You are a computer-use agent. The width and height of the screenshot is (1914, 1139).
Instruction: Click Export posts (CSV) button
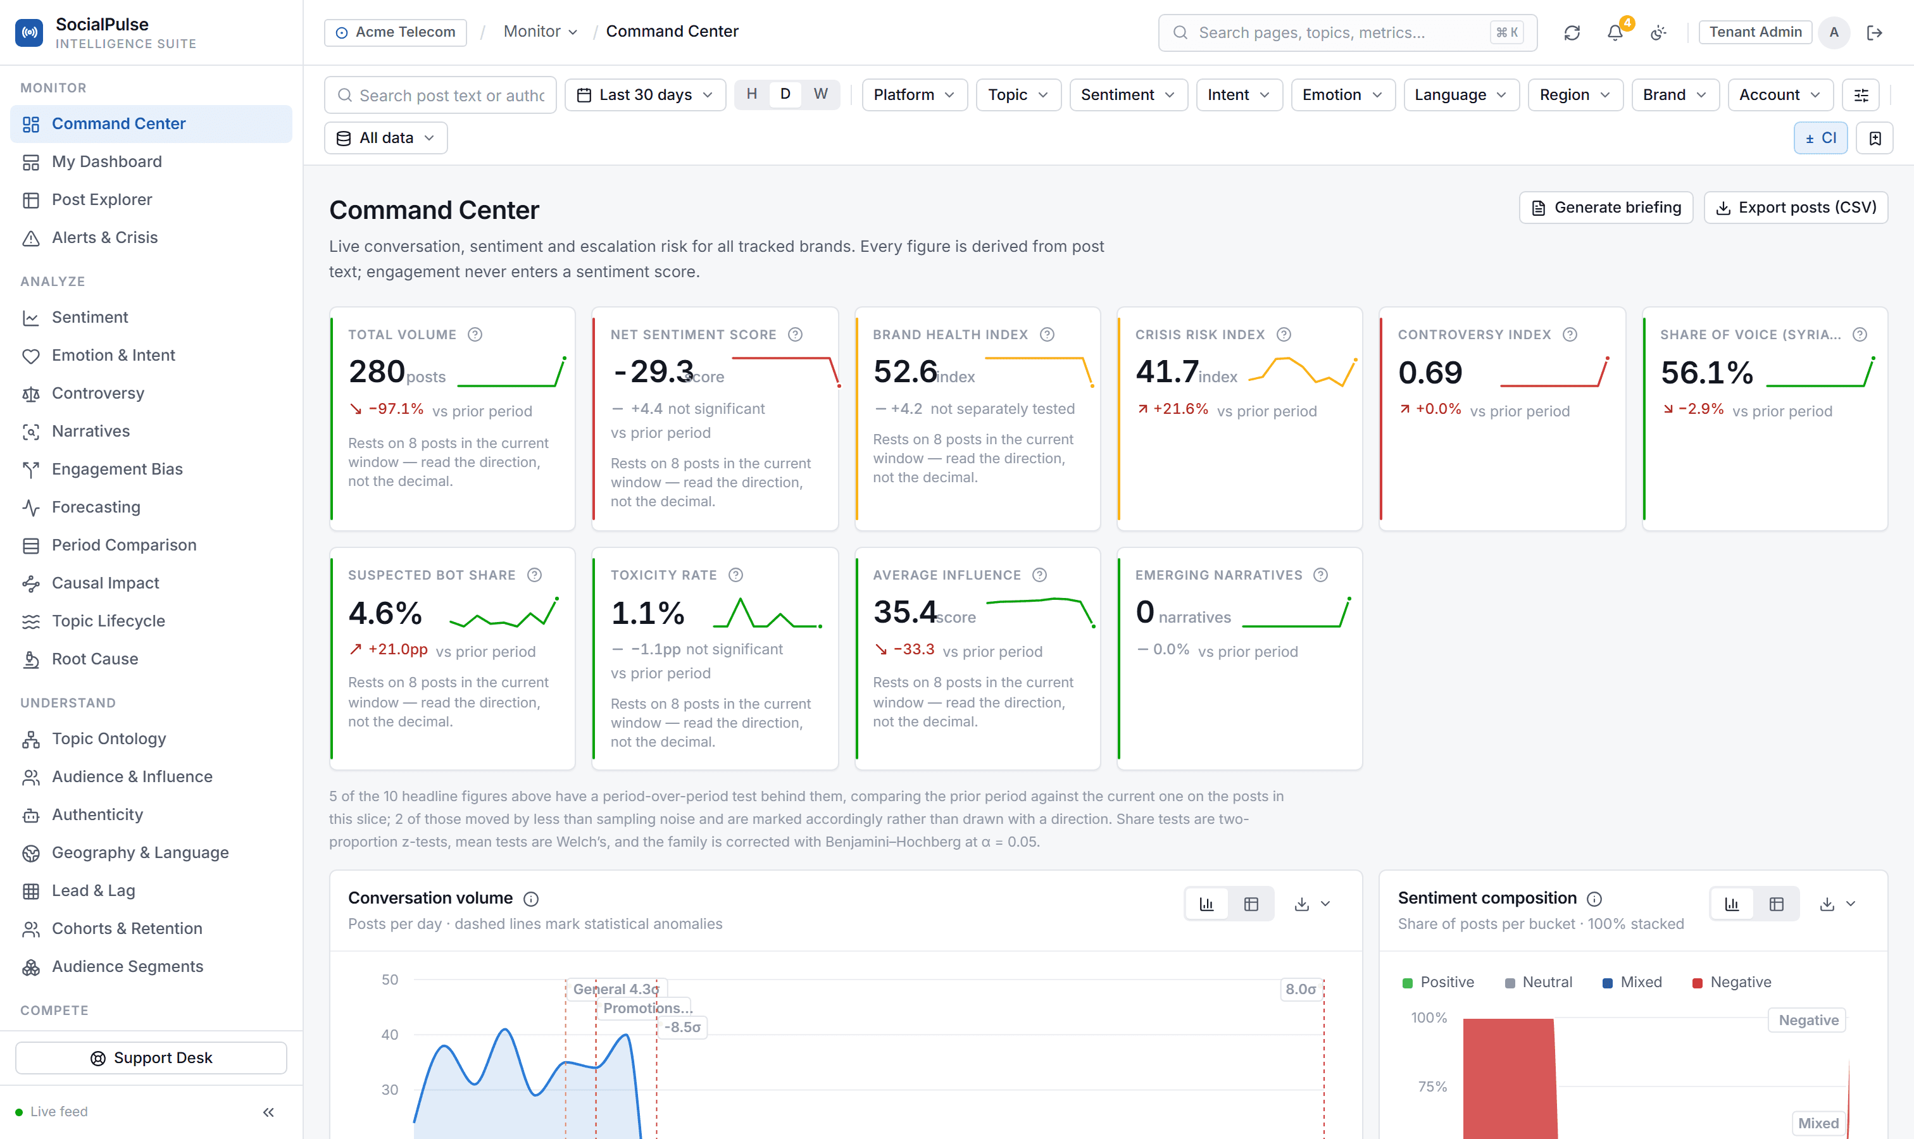(x=1795, y=207)
